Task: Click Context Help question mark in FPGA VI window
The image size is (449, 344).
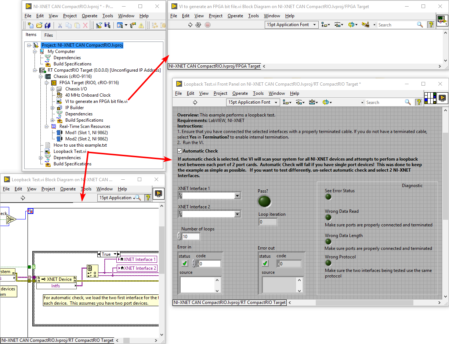Action: click(431, 25)
